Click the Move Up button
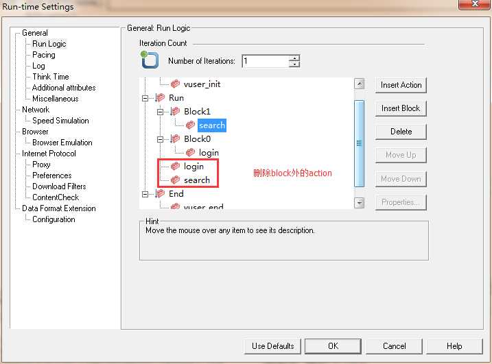Viewport: 492px width, 364px height. coord(401,155)
